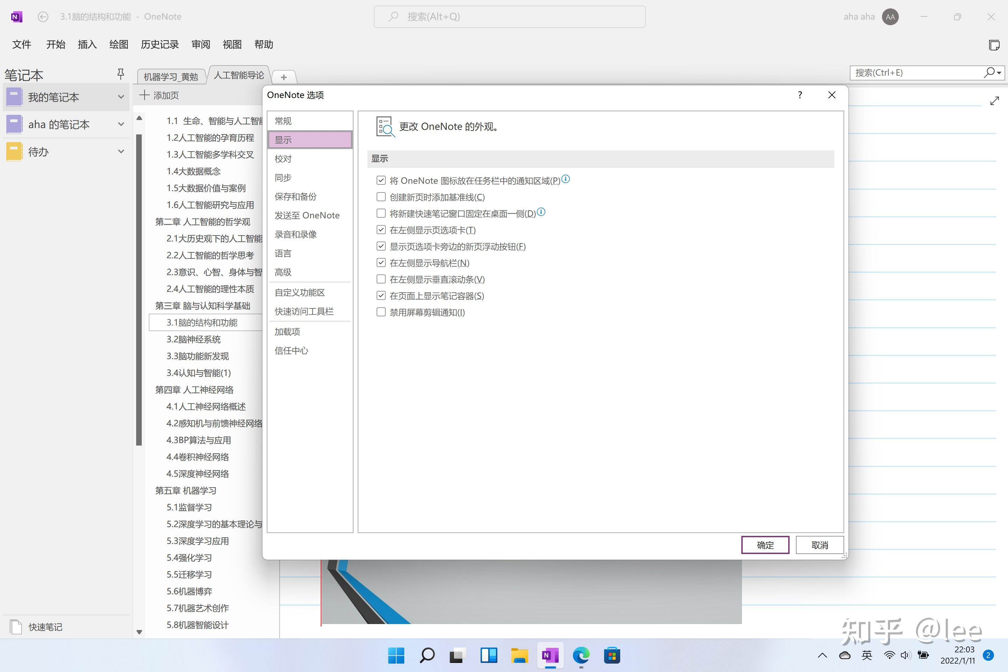
Task: Click the info icon next to 通知区域 option
Action: click(566, 180)
